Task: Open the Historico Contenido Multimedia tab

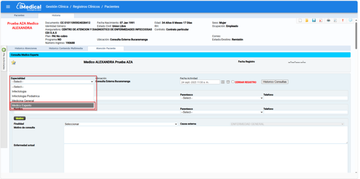Action: tap(66, 48)
